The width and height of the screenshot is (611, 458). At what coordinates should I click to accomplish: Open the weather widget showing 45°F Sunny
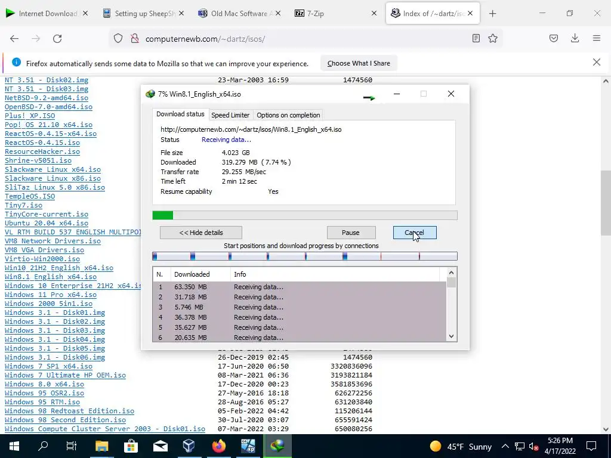(461, 446)
